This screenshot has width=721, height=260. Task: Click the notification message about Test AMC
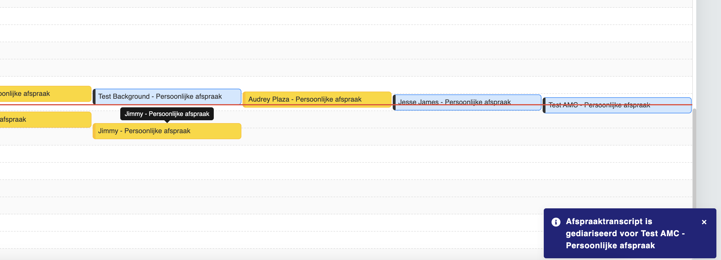coord(624,233)
